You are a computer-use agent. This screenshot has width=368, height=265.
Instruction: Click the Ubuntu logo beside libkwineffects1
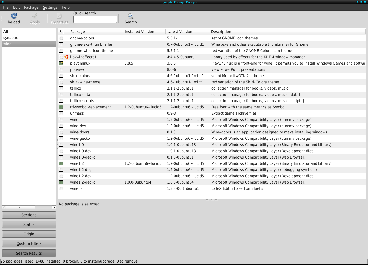click(x=66, y=57)
